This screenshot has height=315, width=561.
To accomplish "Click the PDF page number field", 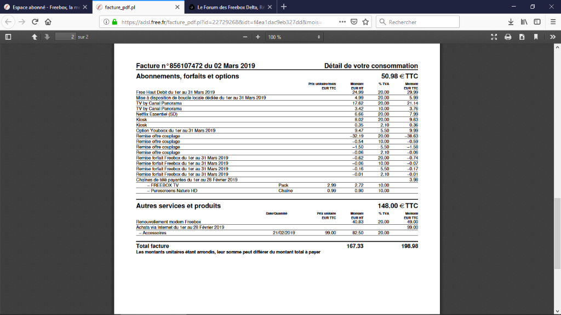I will pos(66,37).
